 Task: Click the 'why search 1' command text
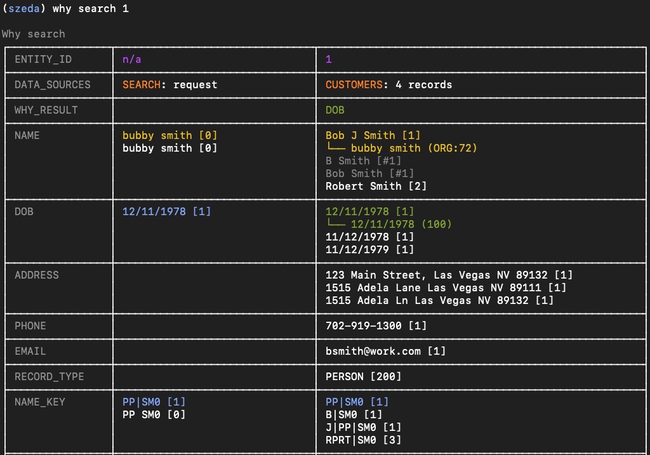click(x=90, y=9)
